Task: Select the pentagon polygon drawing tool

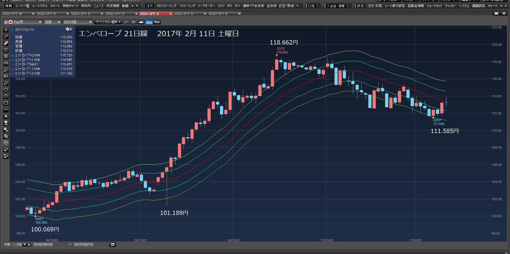Action: (6, 90)
